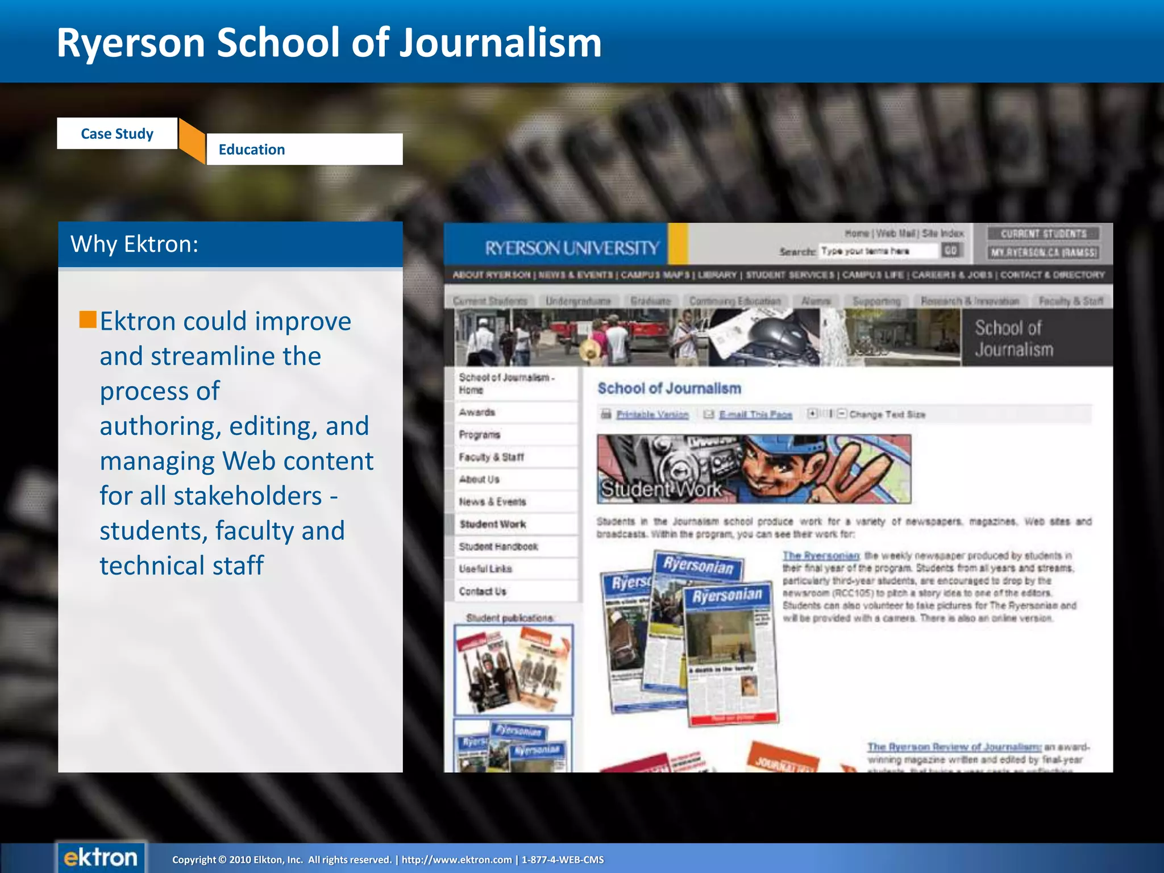This screenshot has width=1164, height=873.
Task: Select Programs in the sidebar
Action: 516,435
